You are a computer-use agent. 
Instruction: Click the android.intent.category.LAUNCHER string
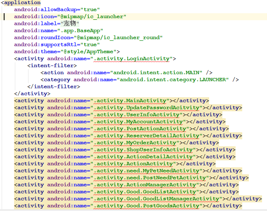[173, 80]
